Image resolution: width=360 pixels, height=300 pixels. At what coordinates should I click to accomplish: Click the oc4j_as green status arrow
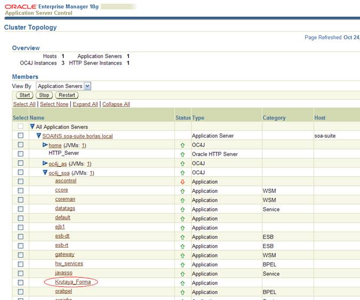[182, 163]
